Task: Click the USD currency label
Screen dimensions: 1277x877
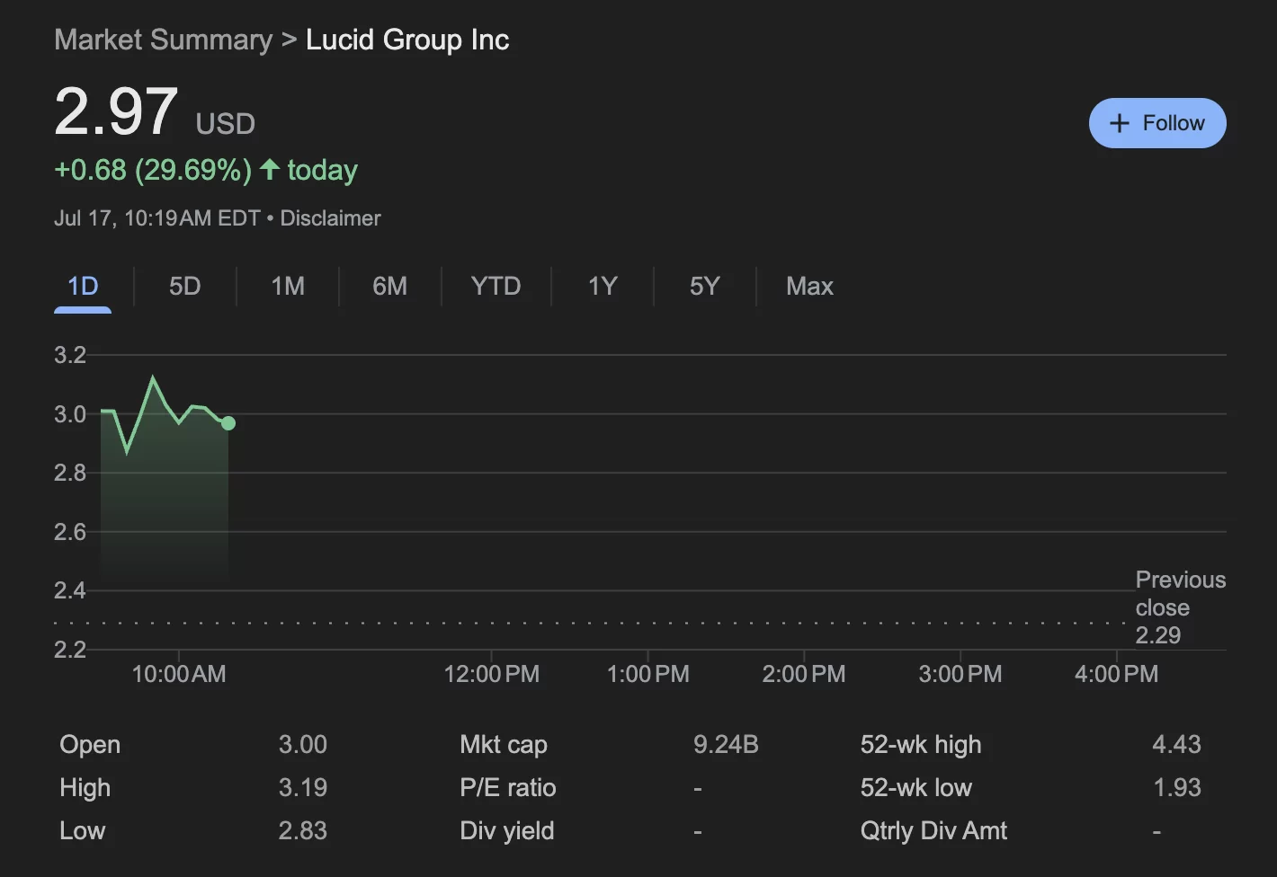Action: tap(226, 124)
